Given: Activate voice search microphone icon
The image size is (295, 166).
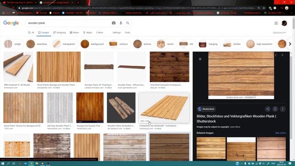Looking at the screenshot, I should click(x=121, y=23).
